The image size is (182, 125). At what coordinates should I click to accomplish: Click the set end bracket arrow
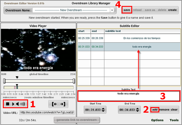click(x=62, y=104)
